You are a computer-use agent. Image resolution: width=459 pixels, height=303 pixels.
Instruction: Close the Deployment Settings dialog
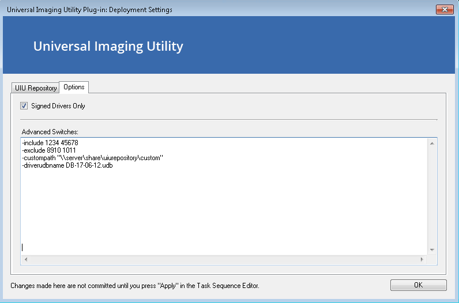445,9
